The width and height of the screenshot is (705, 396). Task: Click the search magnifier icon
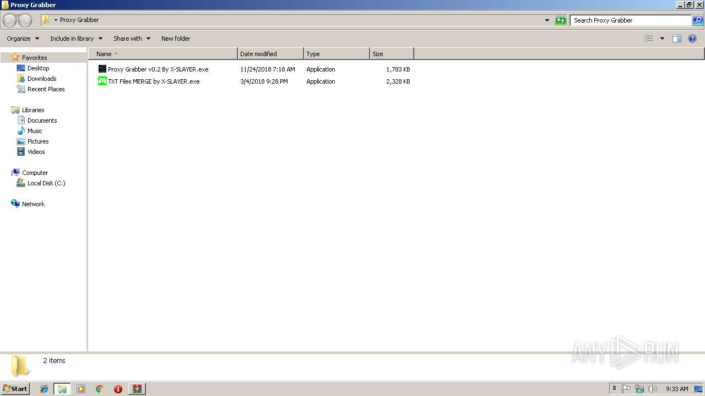tap(698, 20)
